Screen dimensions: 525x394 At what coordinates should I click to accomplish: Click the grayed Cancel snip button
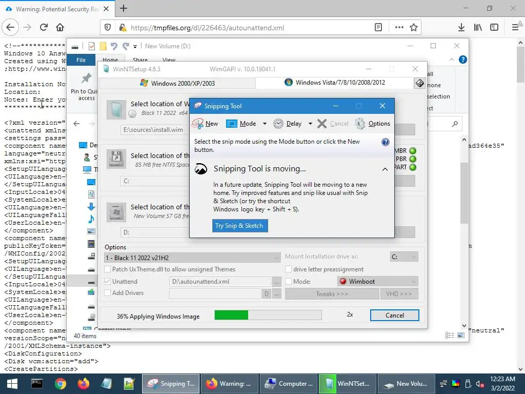333,124
